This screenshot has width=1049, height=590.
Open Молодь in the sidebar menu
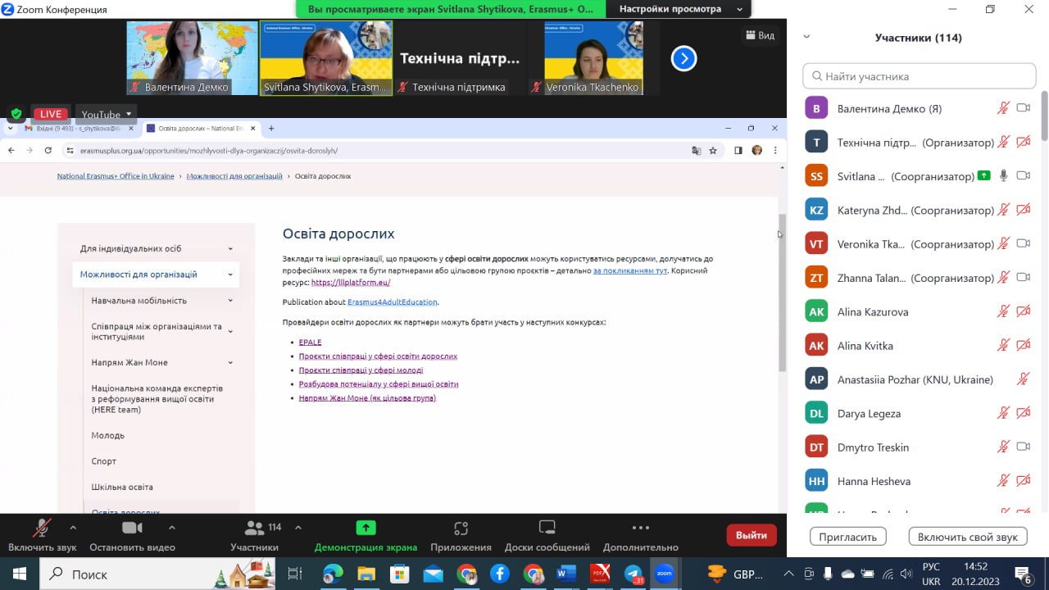(108, 435)
